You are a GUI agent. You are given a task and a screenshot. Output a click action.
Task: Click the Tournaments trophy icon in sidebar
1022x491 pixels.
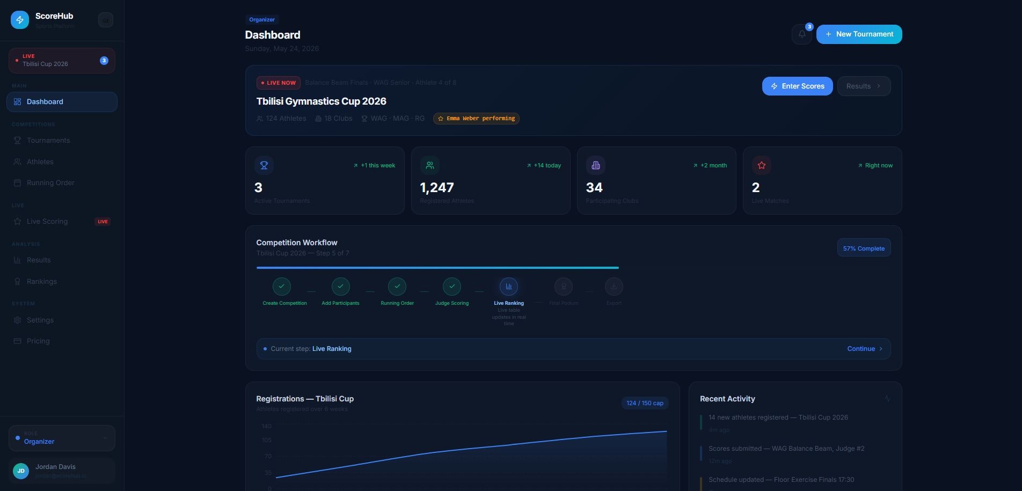pos(17,141)
